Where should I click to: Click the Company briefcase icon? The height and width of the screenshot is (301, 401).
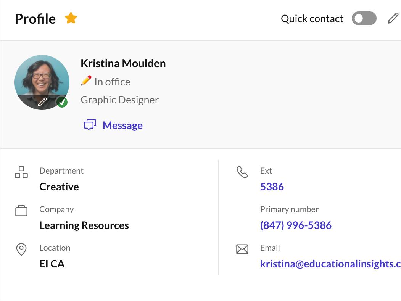coord(21,211)
